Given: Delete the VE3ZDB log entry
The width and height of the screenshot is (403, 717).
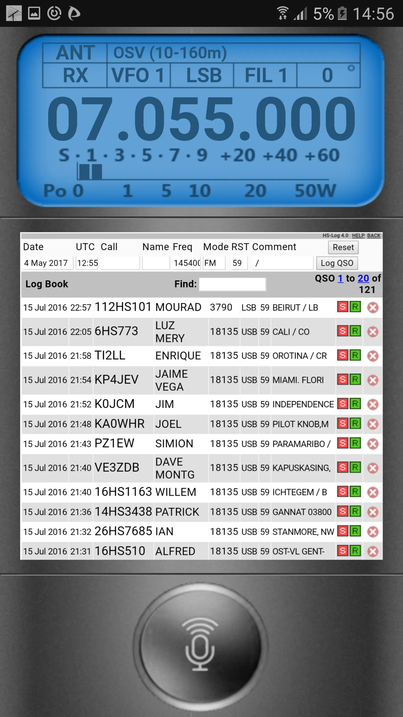Looking at the screenshot, I should click(x=373, y=468).
